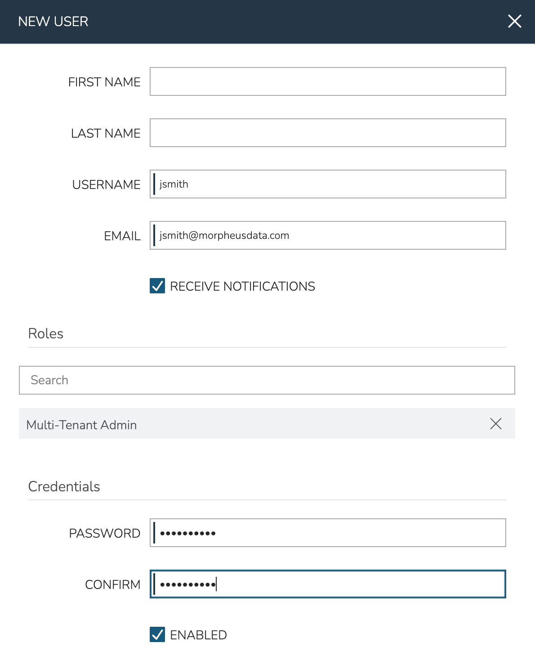Screen dimensions: 535x665
Task: Click the Email label
Action: [x=122, y=236]
